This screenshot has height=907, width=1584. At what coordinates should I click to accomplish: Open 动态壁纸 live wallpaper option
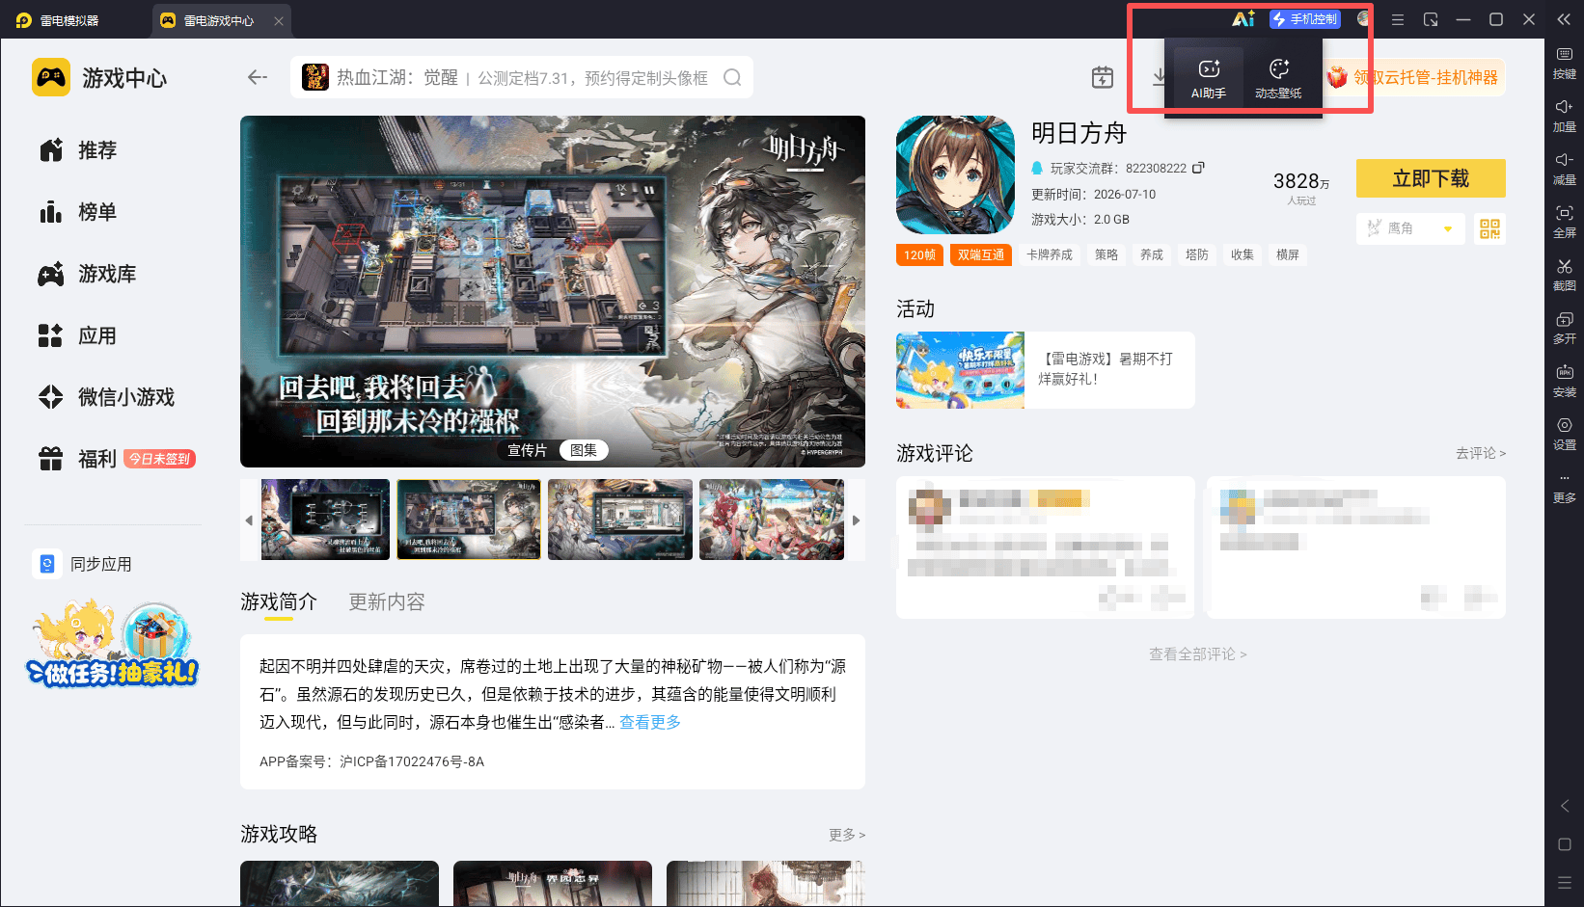[x=1278, y=77]
